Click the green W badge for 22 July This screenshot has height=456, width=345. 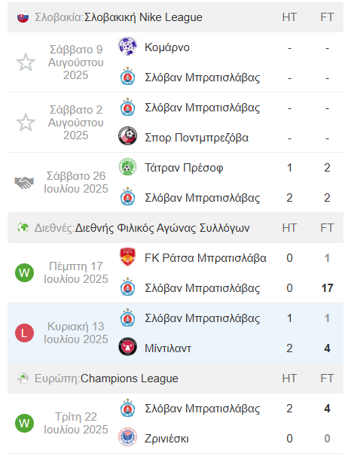pyautogui.click(x=24, y=423)
